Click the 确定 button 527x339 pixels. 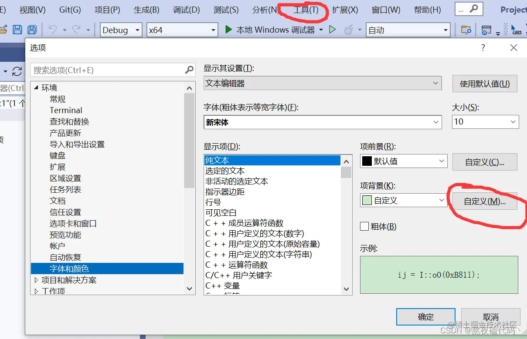point(426,317)
